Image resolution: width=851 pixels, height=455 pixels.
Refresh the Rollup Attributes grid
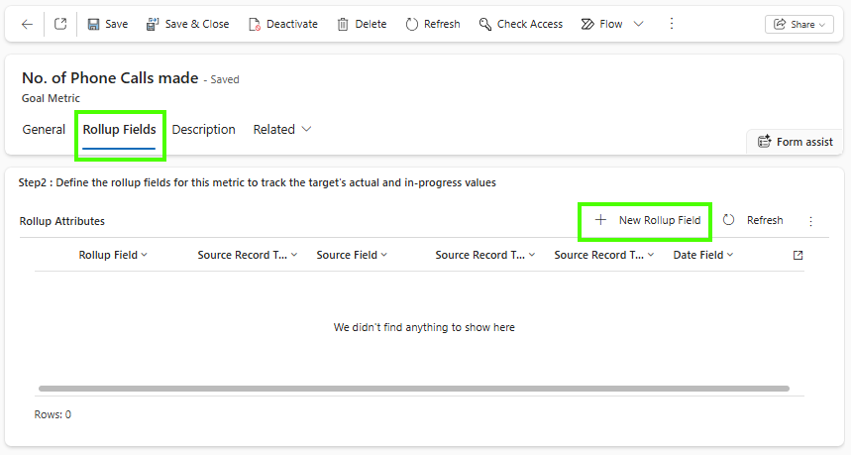pos(753,220)
